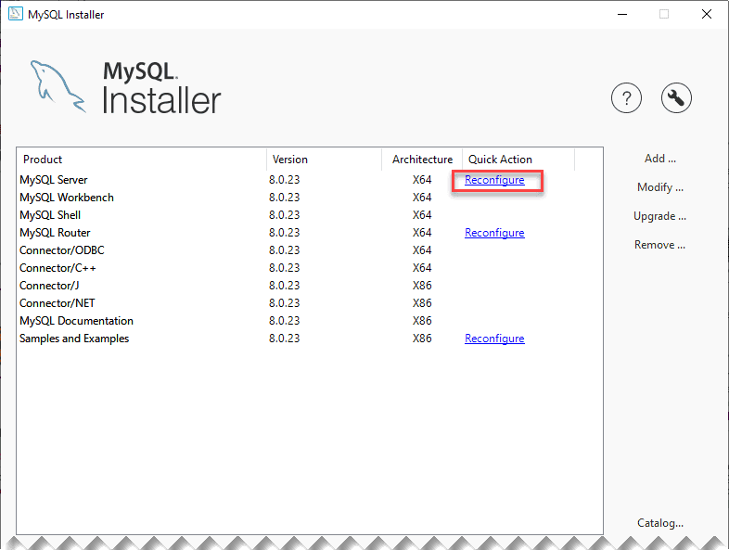Viewport: 729px width, 550px height.
Task: Click X64 architecture of Connector/ODBC
Action: click(x=422, y=250)
